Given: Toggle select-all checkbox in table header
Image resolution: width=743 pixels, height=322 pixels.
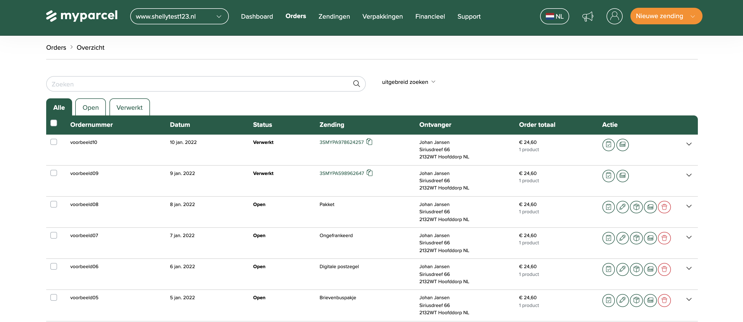Looking at the screenshot, I should click(x=54, y=123).
